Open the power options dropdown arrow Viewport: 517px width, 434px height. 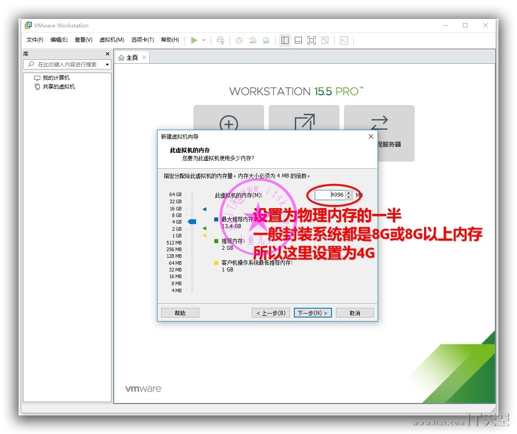[204, 40]
